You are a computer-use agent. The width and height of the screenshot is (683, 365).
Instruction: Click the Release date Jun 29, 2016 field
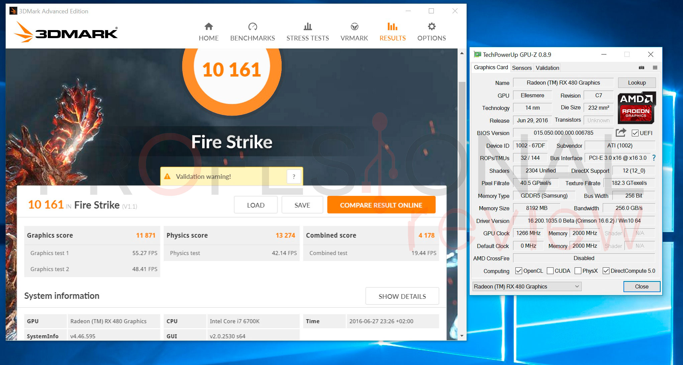click(532, 120)
